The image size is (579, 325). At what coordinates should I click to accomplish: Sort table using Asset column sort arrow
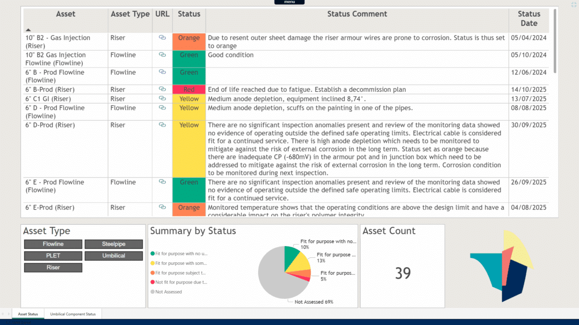tap(28, 30)
